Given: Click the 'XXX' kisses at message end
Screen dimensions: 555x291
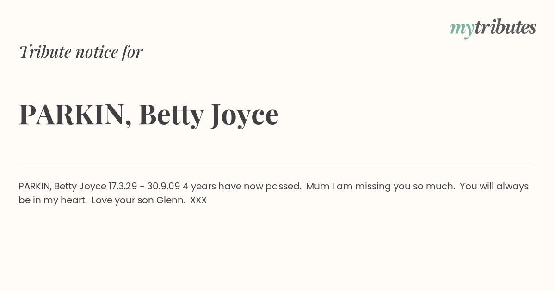Looking at the screenshot, I should pyautogui.click(x=198, y=200).
